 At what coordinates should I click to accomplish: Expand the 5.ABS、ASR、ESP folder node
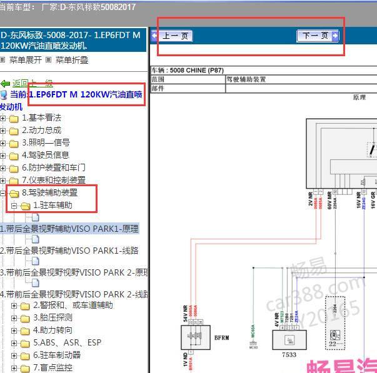(14, 343)
